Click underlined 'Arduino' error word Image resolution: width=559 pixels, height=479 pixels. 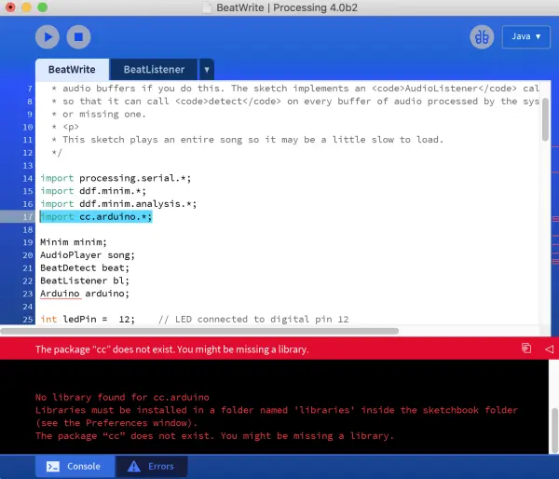pyautogui.click(x=60, y=294)
